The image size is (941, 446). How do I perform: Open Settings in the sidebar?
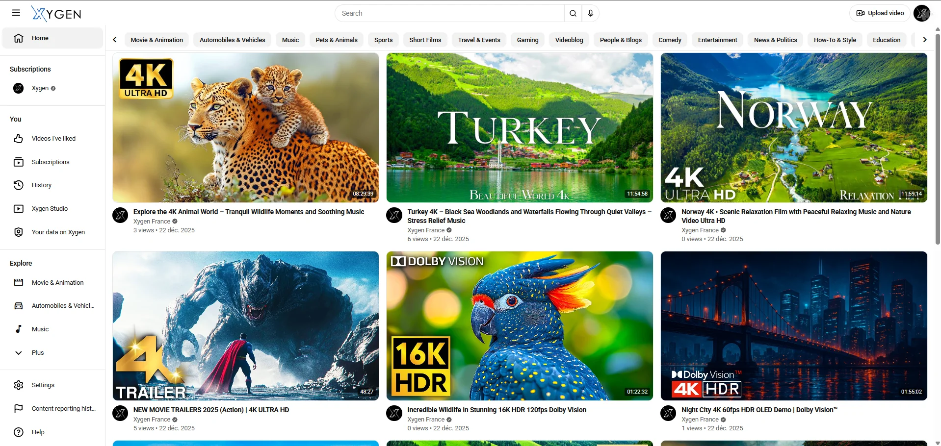tap(43, 385)
